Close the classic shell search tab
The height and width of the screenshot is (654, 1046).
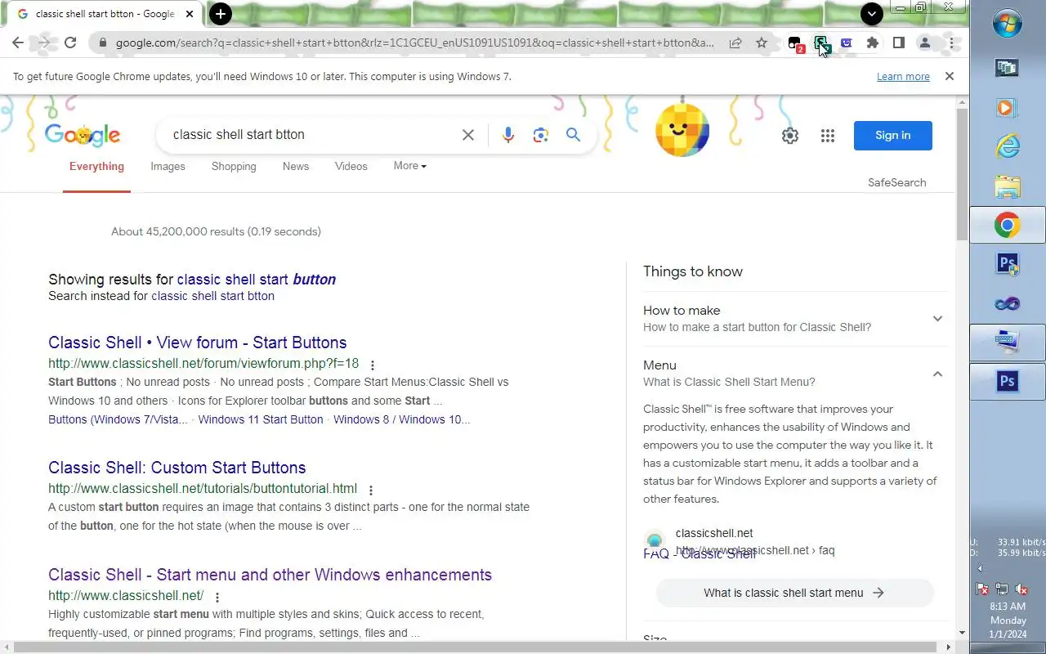pos(190,14)
